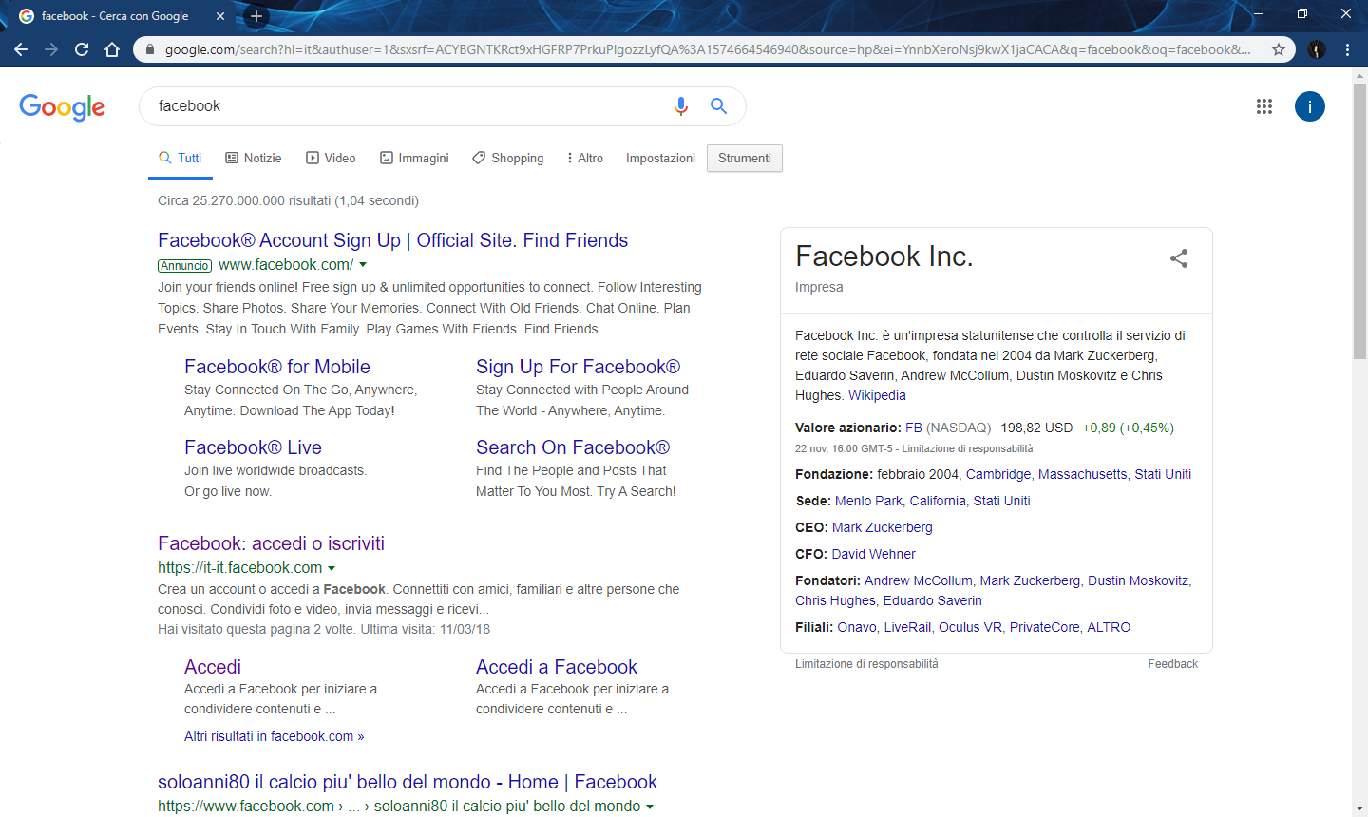Open Facebook: accedi o iscriviti result

pos(271,543)
